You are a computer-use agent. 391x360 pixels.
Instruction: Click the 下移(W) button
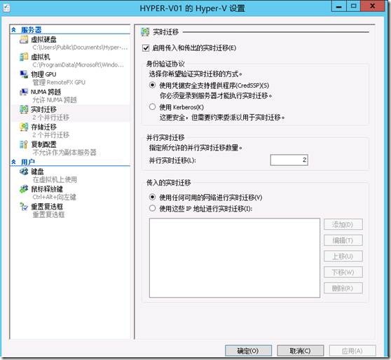[343, 272]
